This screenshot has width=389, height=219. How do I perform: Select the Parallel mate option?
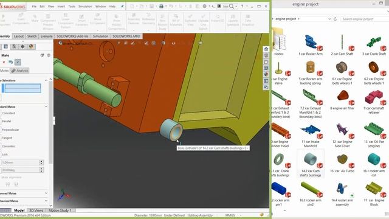[7, 122]
